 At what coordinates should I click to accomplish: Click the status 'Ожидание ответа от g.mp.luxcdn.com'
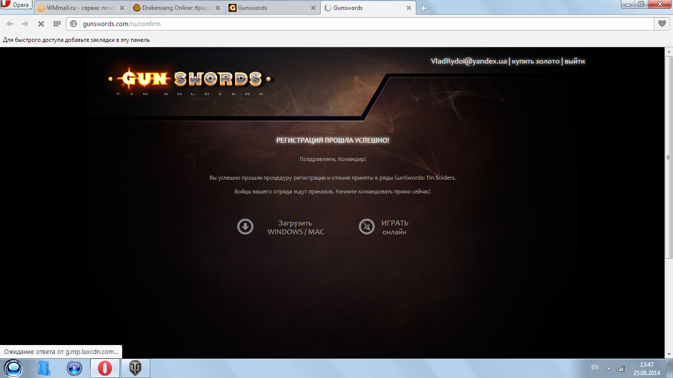61,352
